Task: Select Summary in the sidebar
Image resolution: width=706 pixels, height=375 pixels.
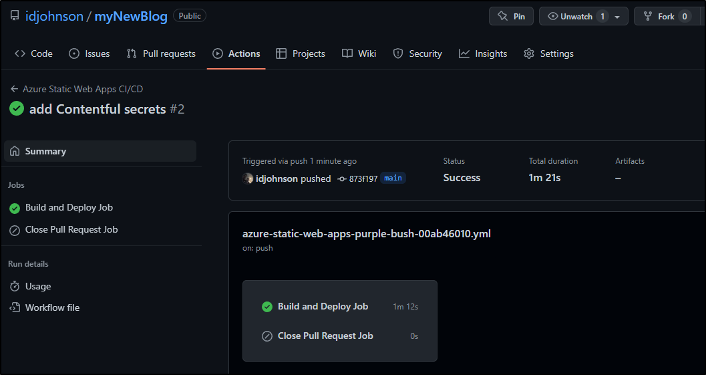Action: tap(100, 151)
